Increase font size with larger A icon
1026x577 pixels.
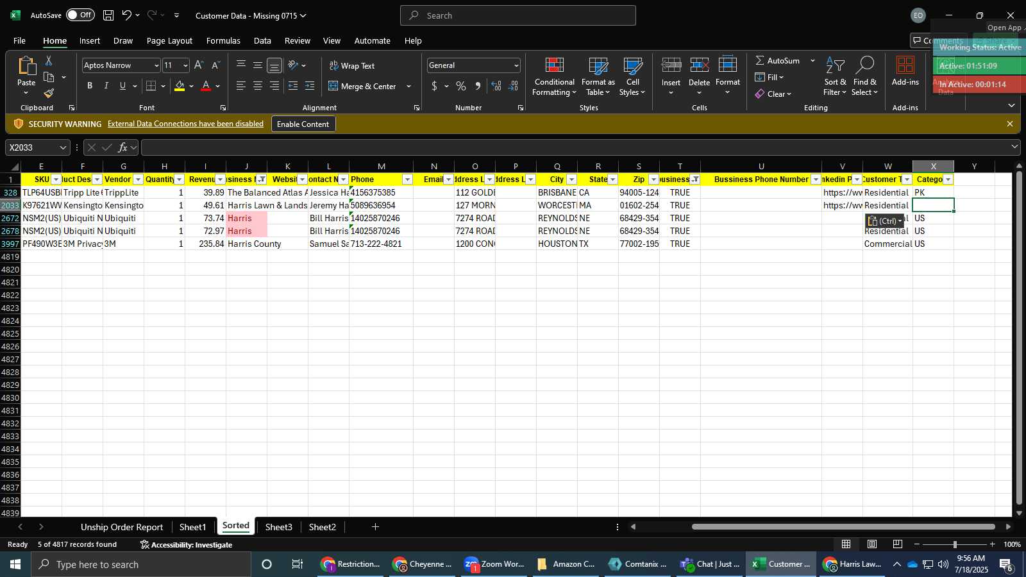(x=199, y=65)
